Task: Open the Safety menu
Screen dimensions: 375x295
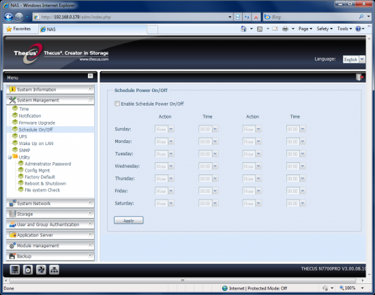Action: (325, 29)
